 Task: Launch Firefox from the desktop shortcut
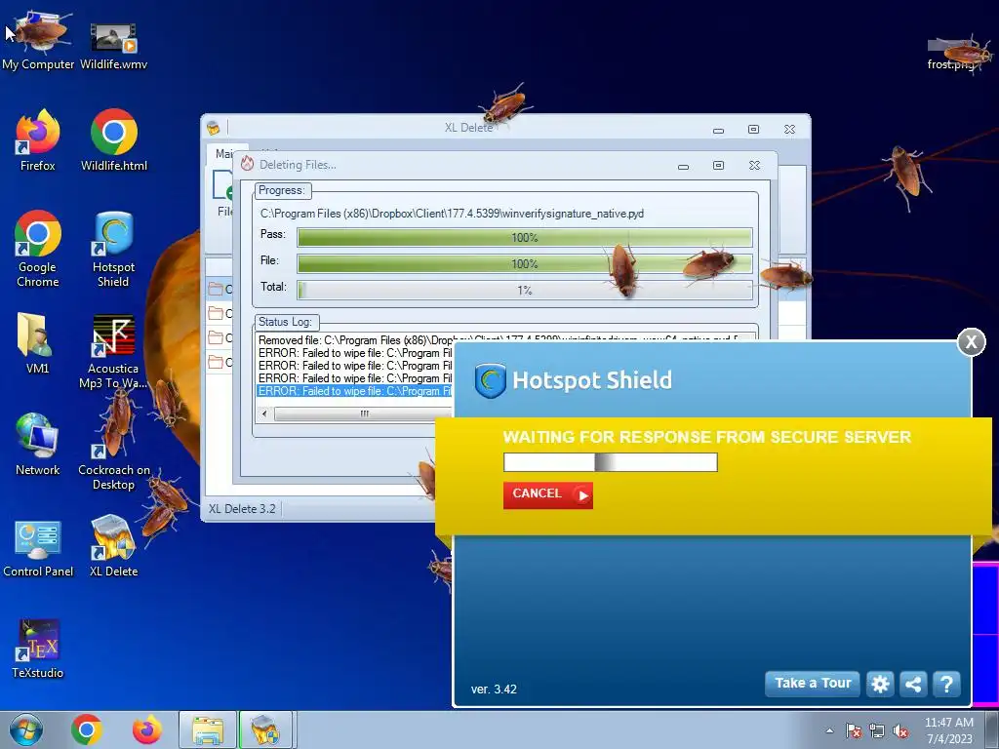38,141
